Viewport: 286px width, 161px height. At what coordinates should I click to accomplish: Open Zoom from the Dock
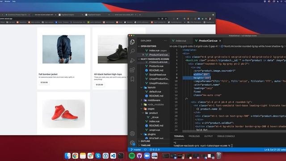tap(147, 156)
